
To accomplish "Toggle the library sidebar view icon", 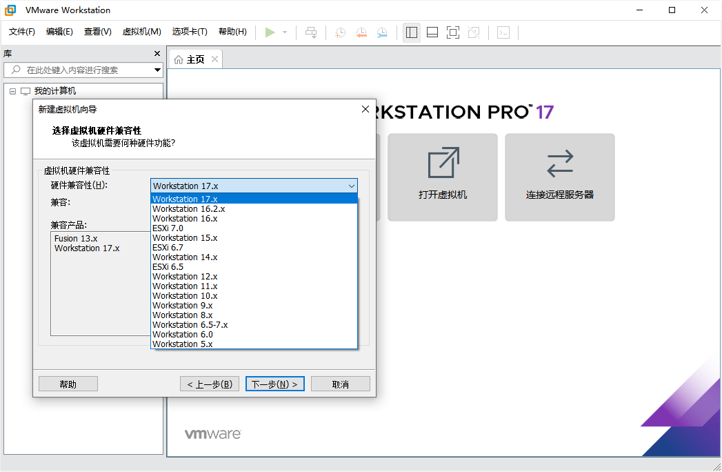I will click(412, 32).
